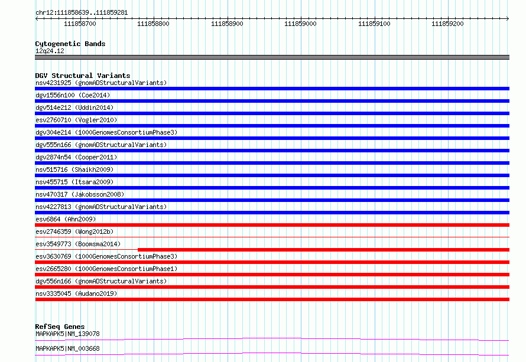Click ruler position 111858800
Screen dimensions: 526x362
point(153,24)
